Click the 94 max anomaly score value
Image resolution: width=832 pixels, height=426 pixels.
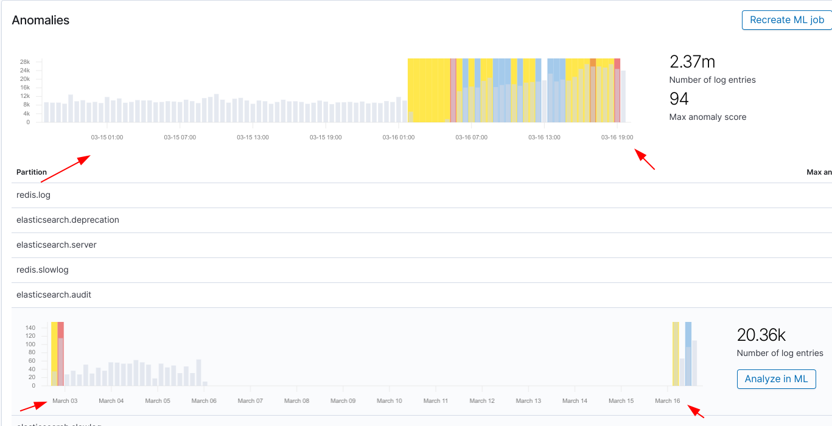tap(679, 99)
